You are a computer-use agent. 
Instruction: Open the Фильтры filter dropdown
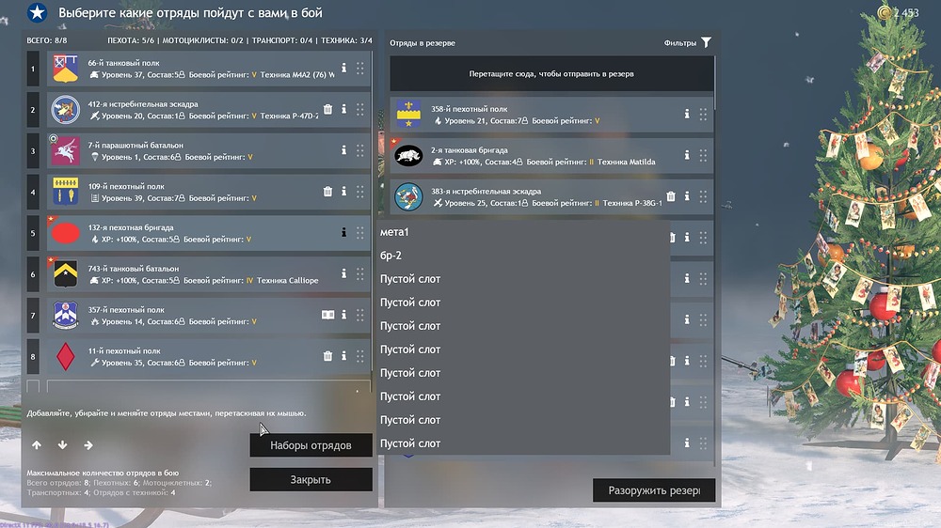point(687,42)
